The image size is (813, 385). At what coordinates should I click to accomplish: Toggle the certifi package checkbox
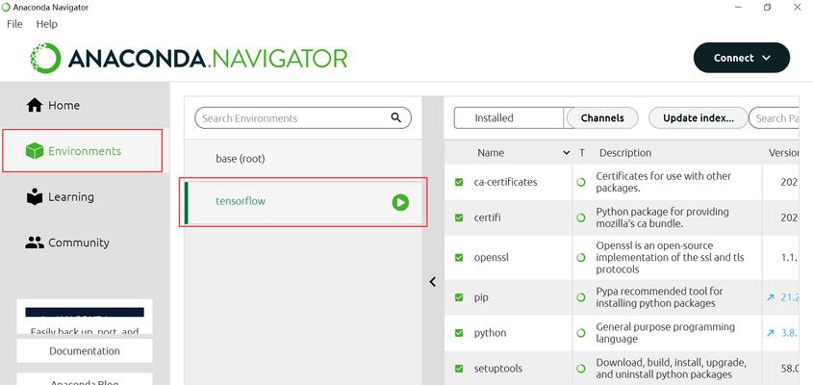459,218
